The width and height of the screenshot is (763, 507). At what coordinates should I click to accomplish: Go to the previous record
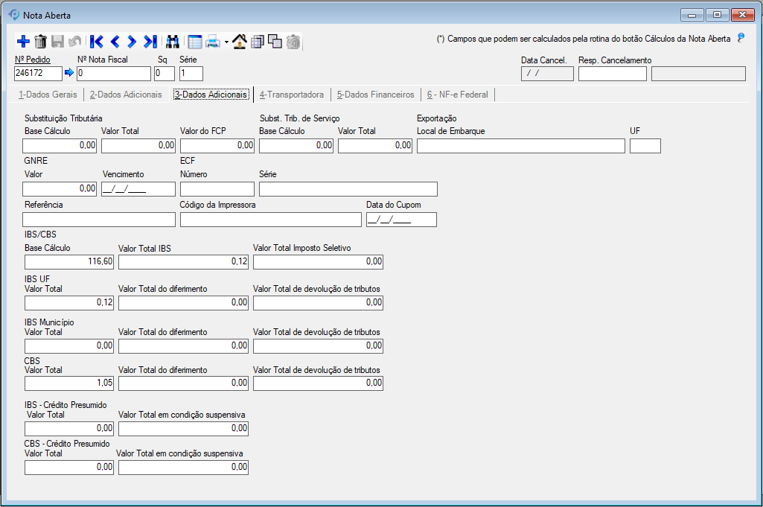(115, 42)
